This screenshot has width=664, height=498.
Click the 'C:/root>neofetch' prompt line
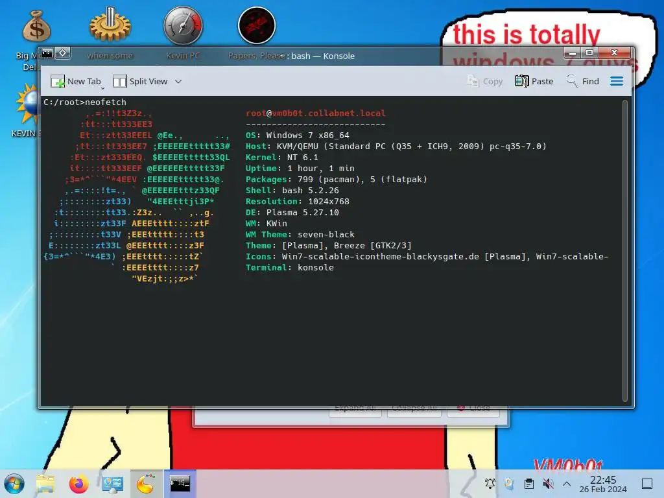(85, 102)
